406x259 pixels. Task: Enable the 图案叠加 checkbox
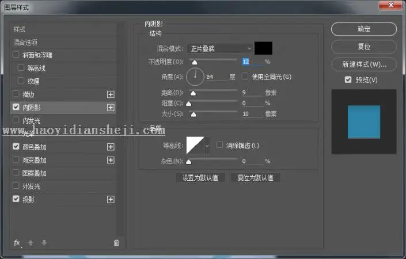[16, 173]
